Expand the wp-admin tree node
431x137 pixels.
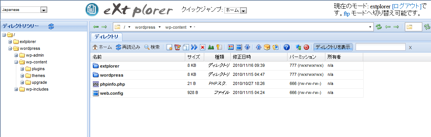(x=16, y=55)
